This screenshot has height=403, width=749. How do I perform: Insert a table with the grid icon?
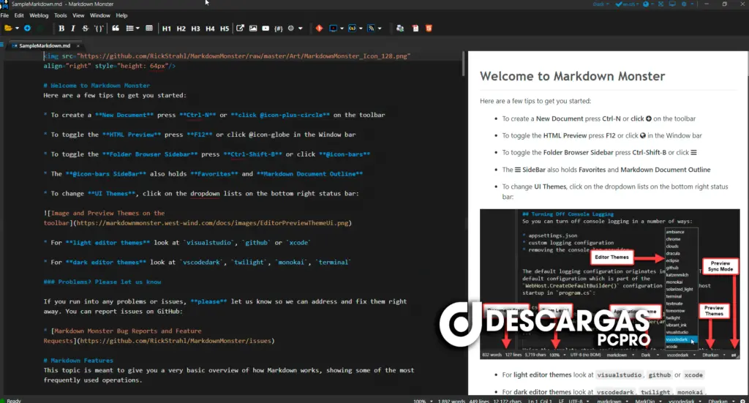coord(149,29)
